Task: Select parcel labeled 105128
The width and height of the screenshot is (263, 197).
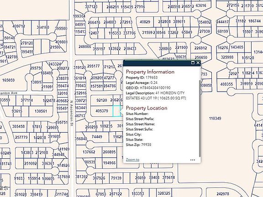Action: tap(248, 58)
